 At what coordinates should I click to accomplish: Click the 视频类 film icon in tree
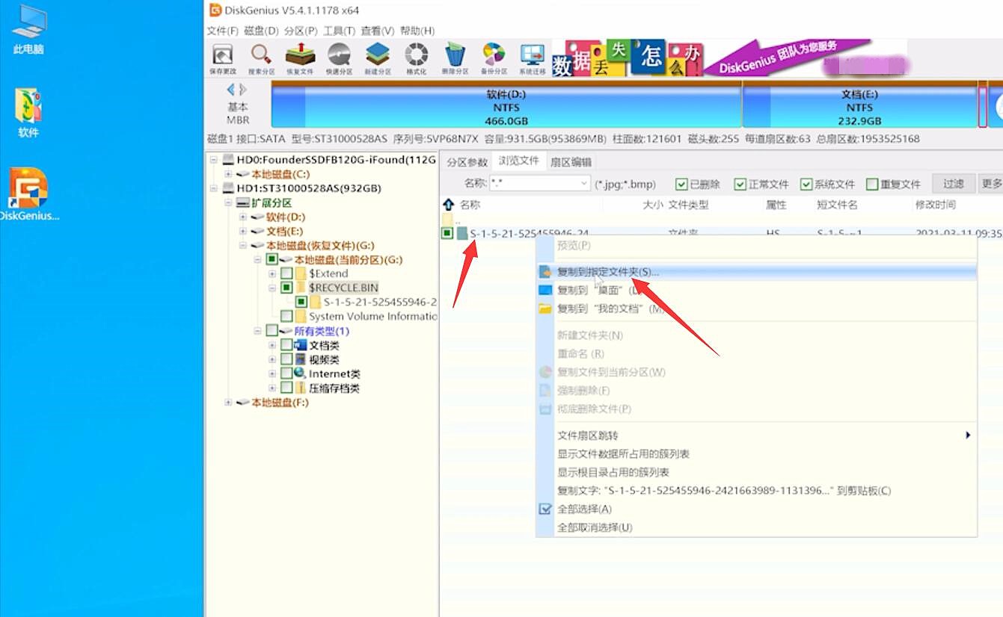tap(301, 359)
